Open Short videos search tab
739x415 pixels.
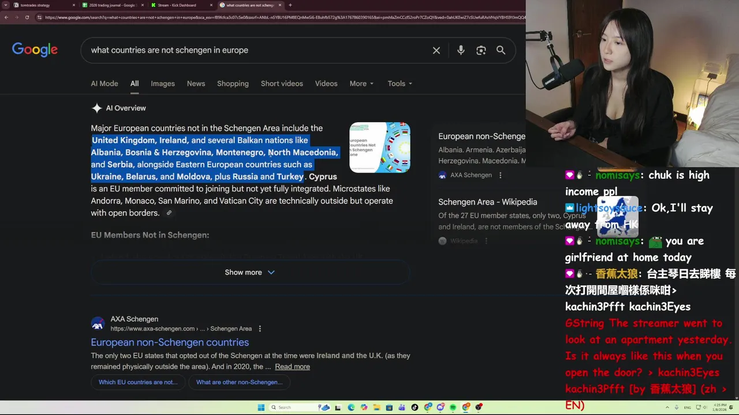click(282, 84)
